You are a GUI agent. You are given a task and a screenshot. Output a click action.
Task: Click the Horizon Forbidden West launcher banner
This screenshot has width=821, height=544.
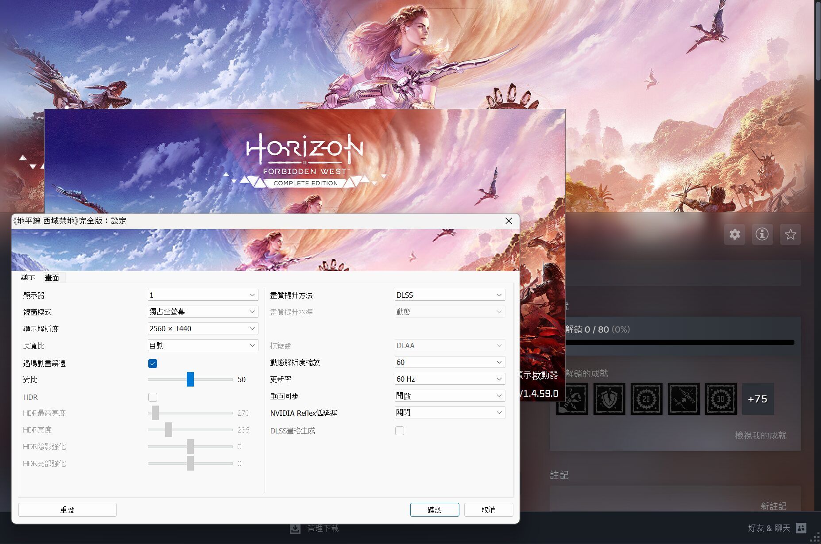point(305,161)
